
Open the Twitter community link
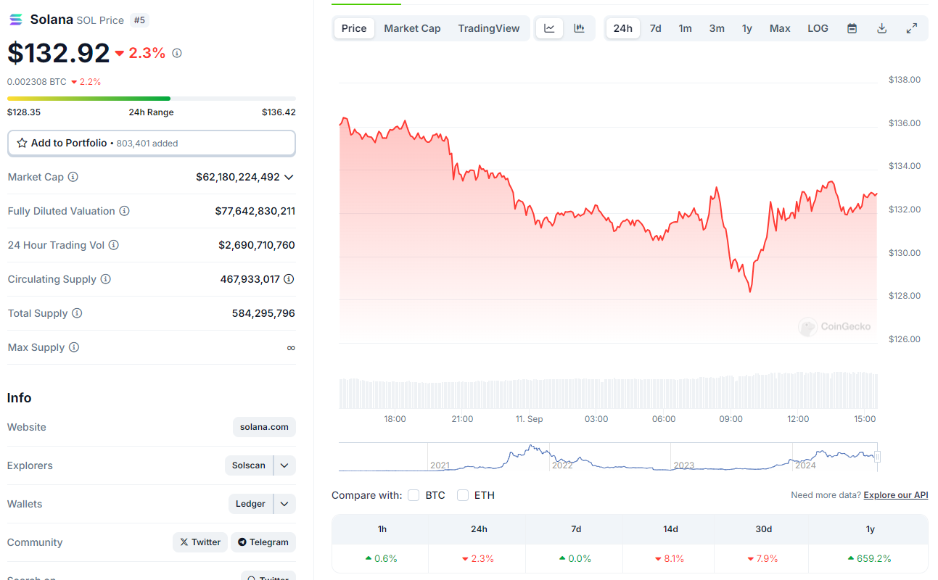coord(200,542)
